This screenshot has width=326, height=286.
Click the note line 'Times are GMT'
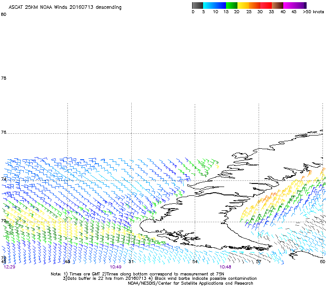pyautogui.click(x=85, y=274)
